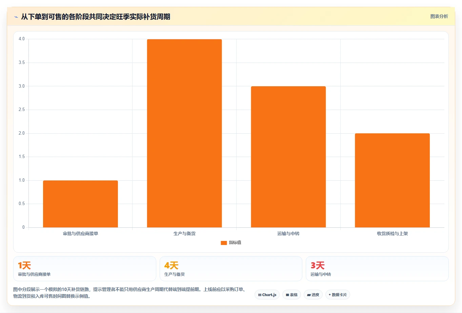Click the 数据卡片 tag
Viewport: 462px width, 313px height.
(338, 295)
